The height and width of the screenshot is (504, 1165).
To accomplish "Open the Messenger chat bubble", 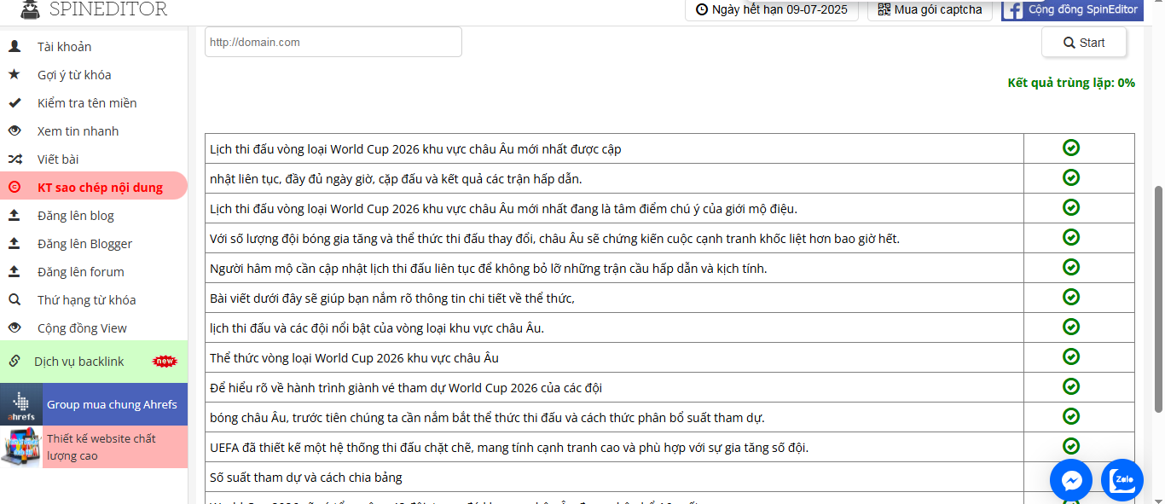I will tap(1071, 480).
